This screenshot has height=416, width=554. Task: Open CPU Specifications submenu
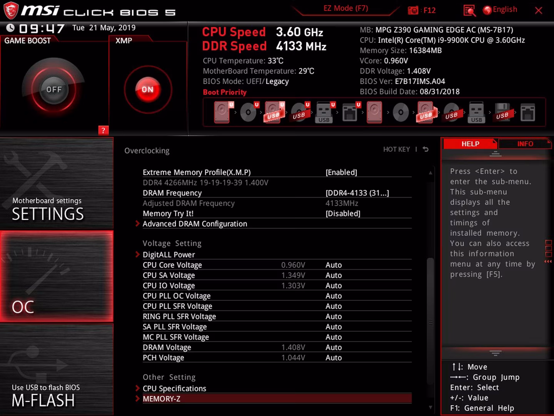174,388
